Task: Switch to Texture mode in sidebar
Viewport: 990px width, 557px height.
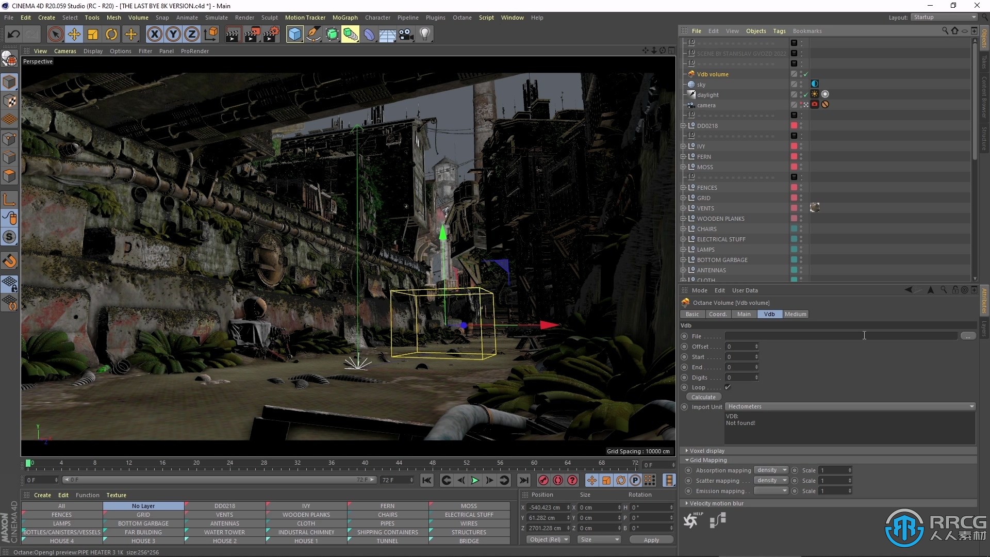Action: tap(9, 101)
